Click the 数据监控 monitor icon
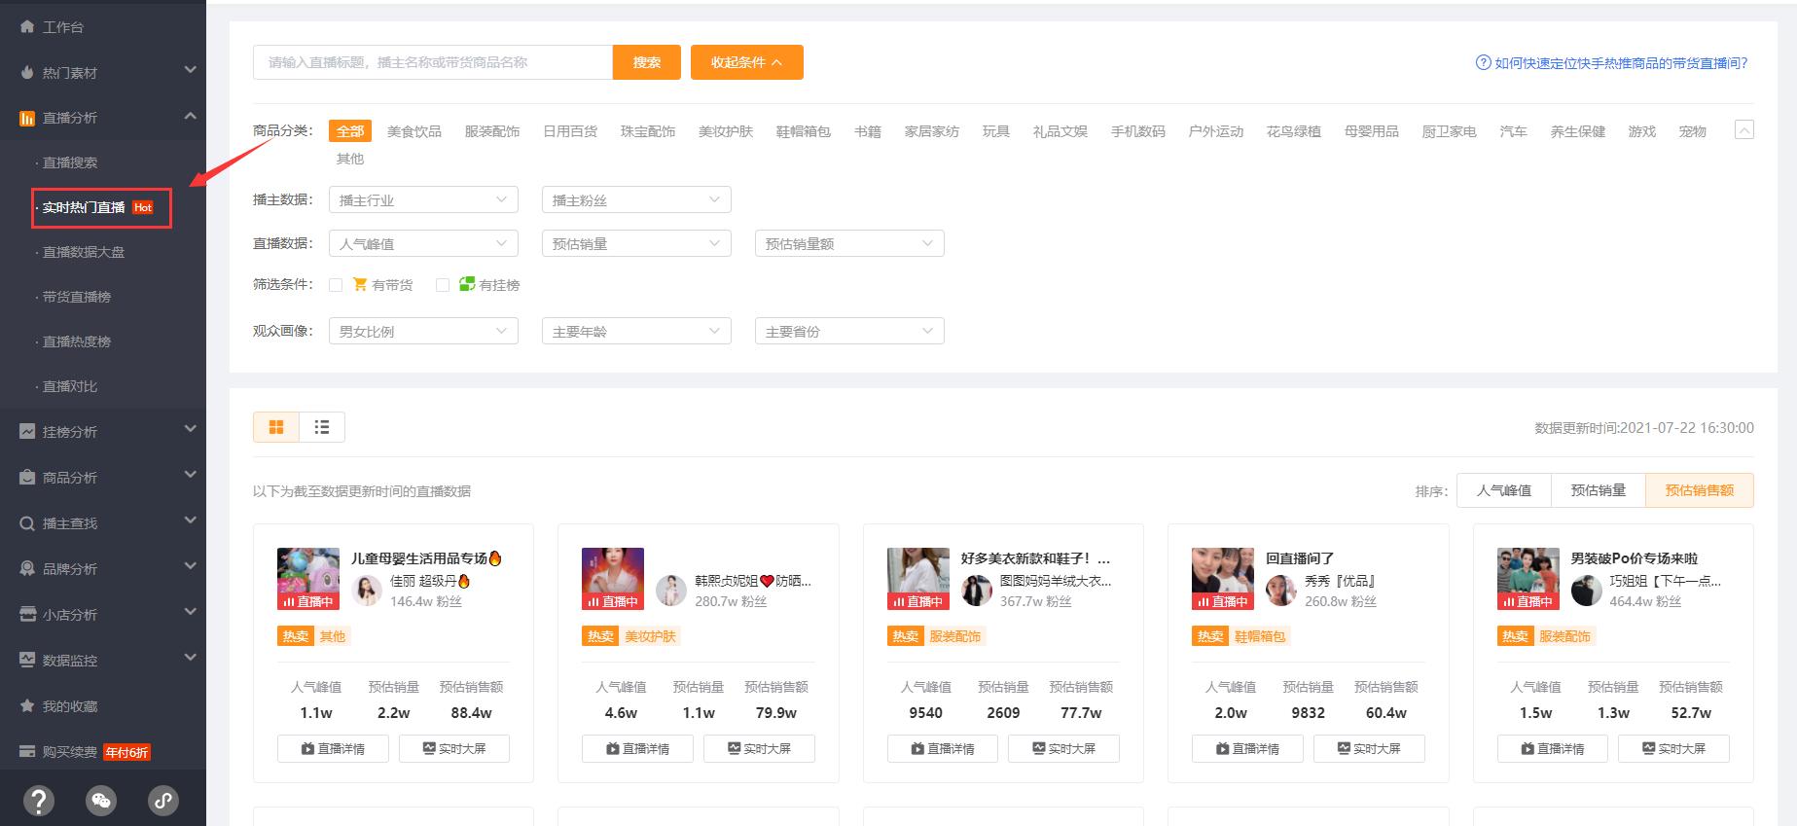Image resolution: width=1797 pixels, height=826 pixels. [x=27, y=660]
